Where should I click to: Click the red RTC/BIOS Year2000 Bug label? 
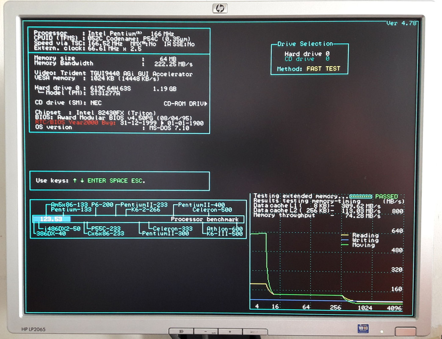tap(75, 123)
